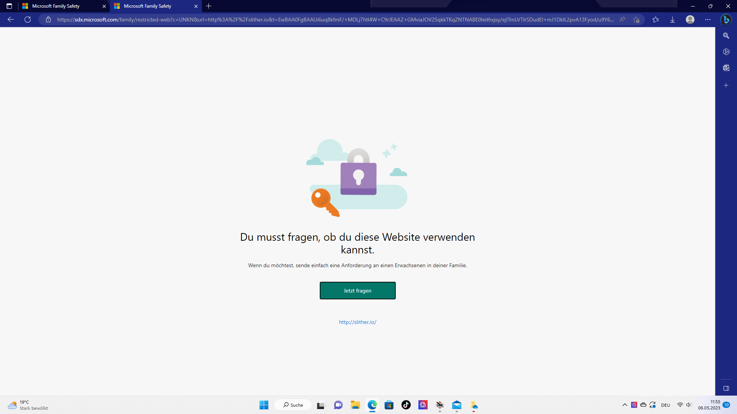Screen dimensions: 737x414
Task: Open the browser settings menu with three dots
Action: 708,19
